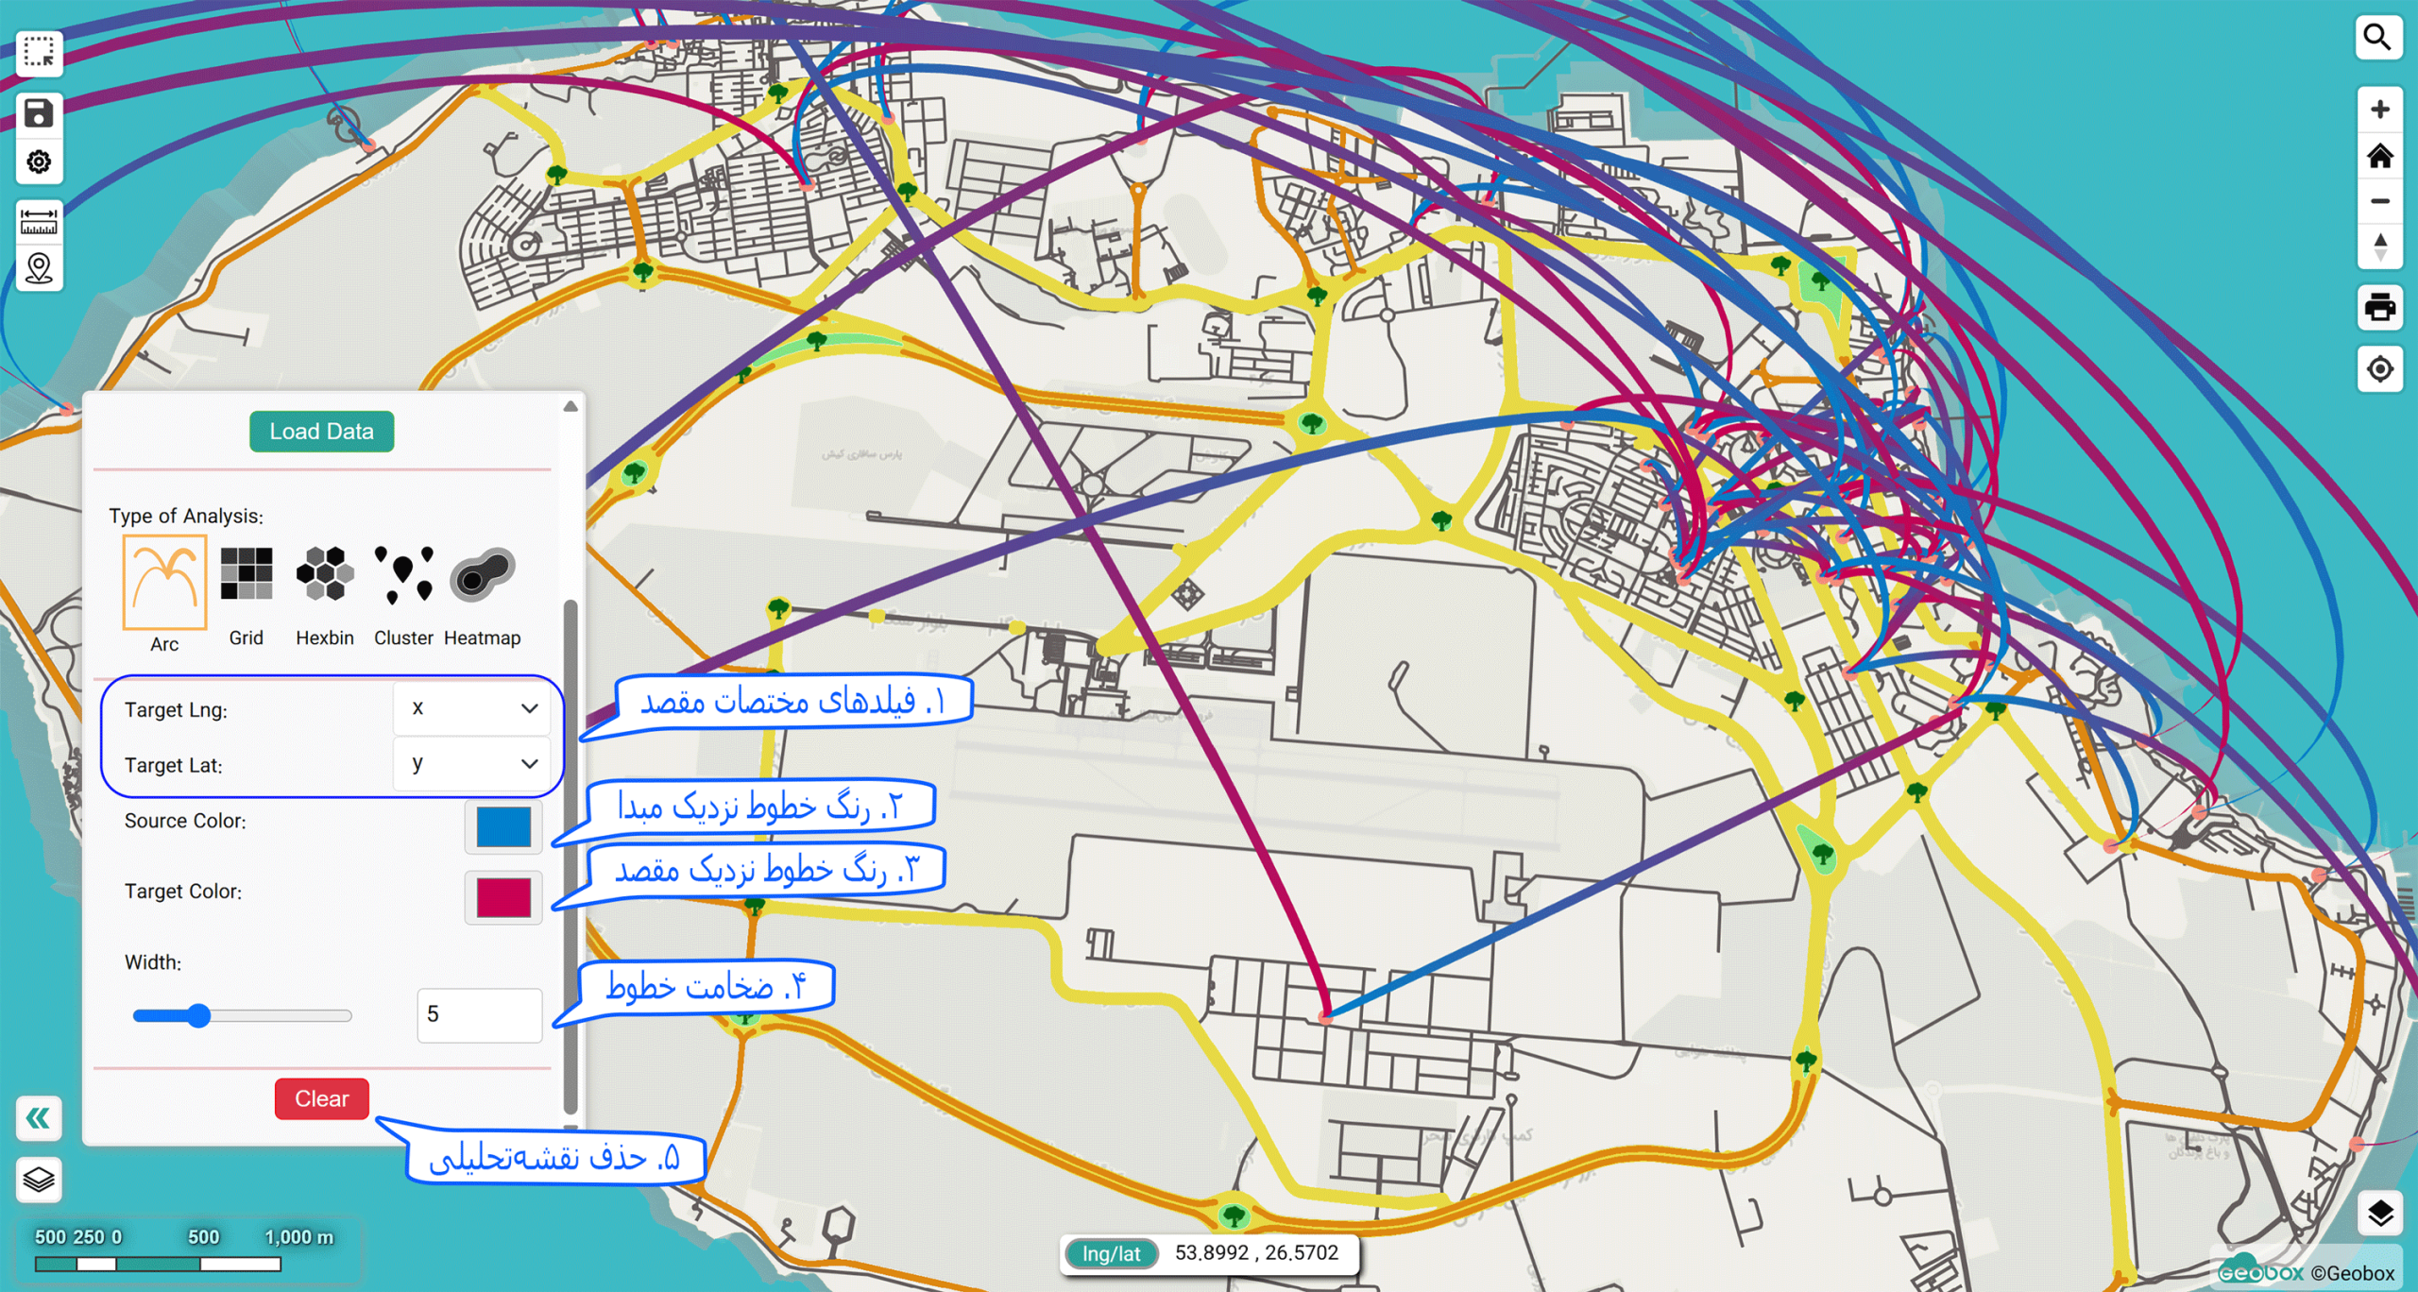The height and width of the screenshot is (1292, 2418).
Task: Collapse side panel with double chevron
Action: 39,1119
